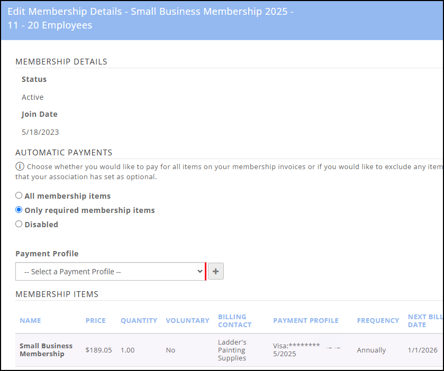Image resolution: width=444 pixels, height=371 pixels.
Task: Click the Next Bill Date column header
Action: 424,321
